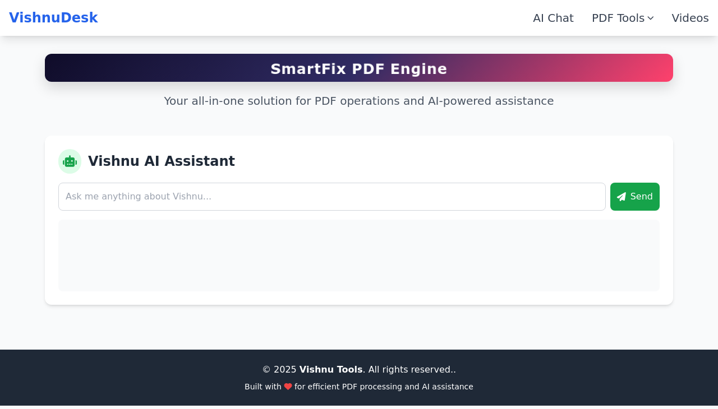
Task: Click the '© 2025' copyright text
Action: pos(279,370)
